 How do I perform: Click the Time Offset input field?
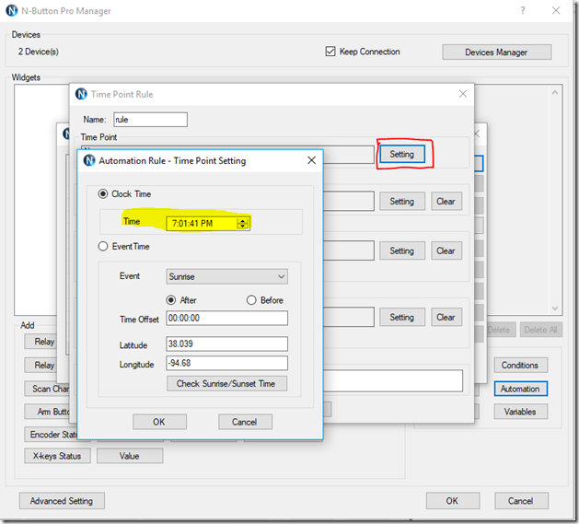coord(226,318)
